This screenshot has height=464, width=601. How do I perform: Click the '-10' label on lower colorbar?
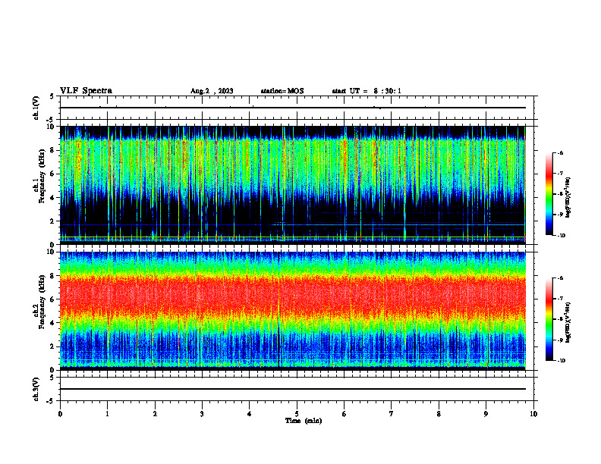tap(562, 361)
